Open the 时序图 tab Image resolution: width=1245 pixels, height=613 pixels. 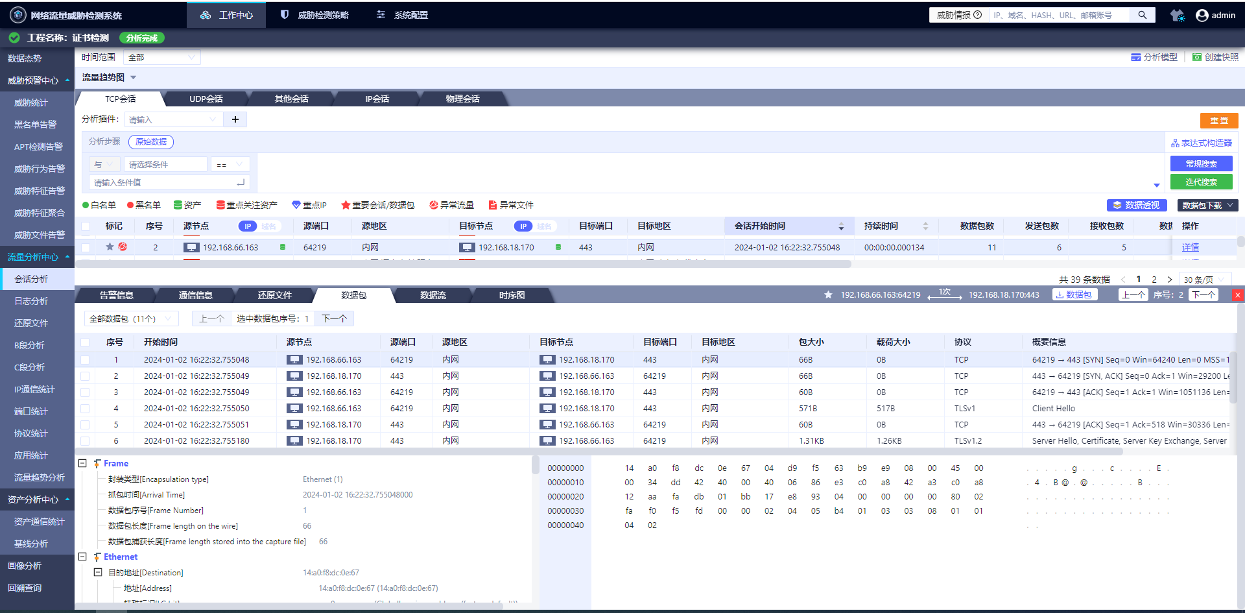(x=512, y=295)
